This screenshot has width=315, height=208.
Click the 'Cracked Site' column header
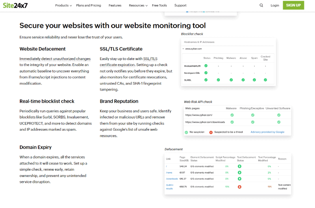(265, 58)
